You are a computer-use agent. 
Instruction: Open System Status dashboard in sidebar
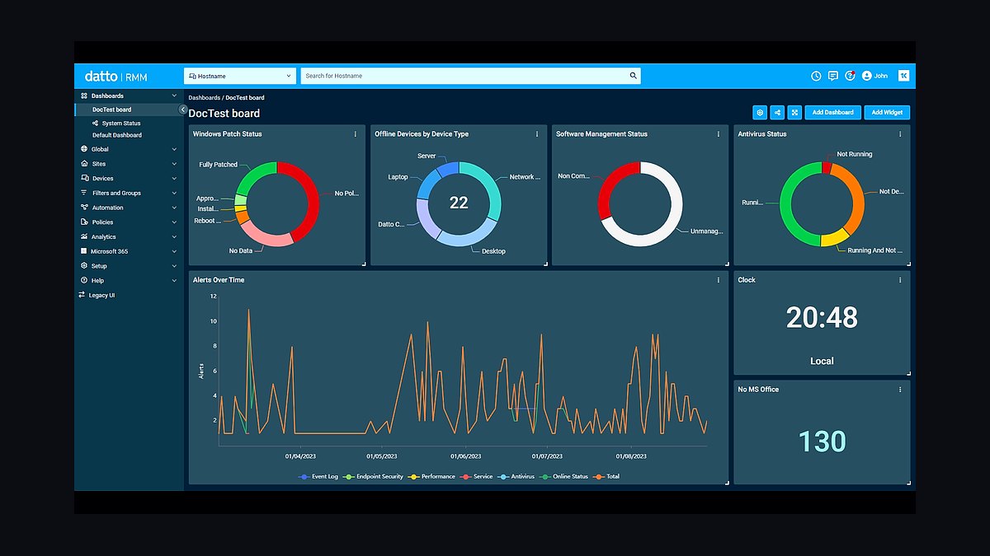point(121,124)
